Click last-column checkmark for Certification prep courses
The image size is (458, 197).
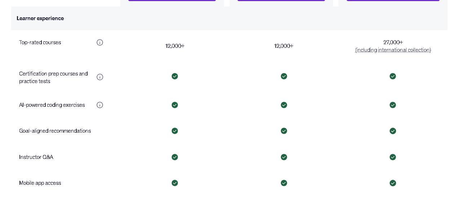[x=393, y=76]
